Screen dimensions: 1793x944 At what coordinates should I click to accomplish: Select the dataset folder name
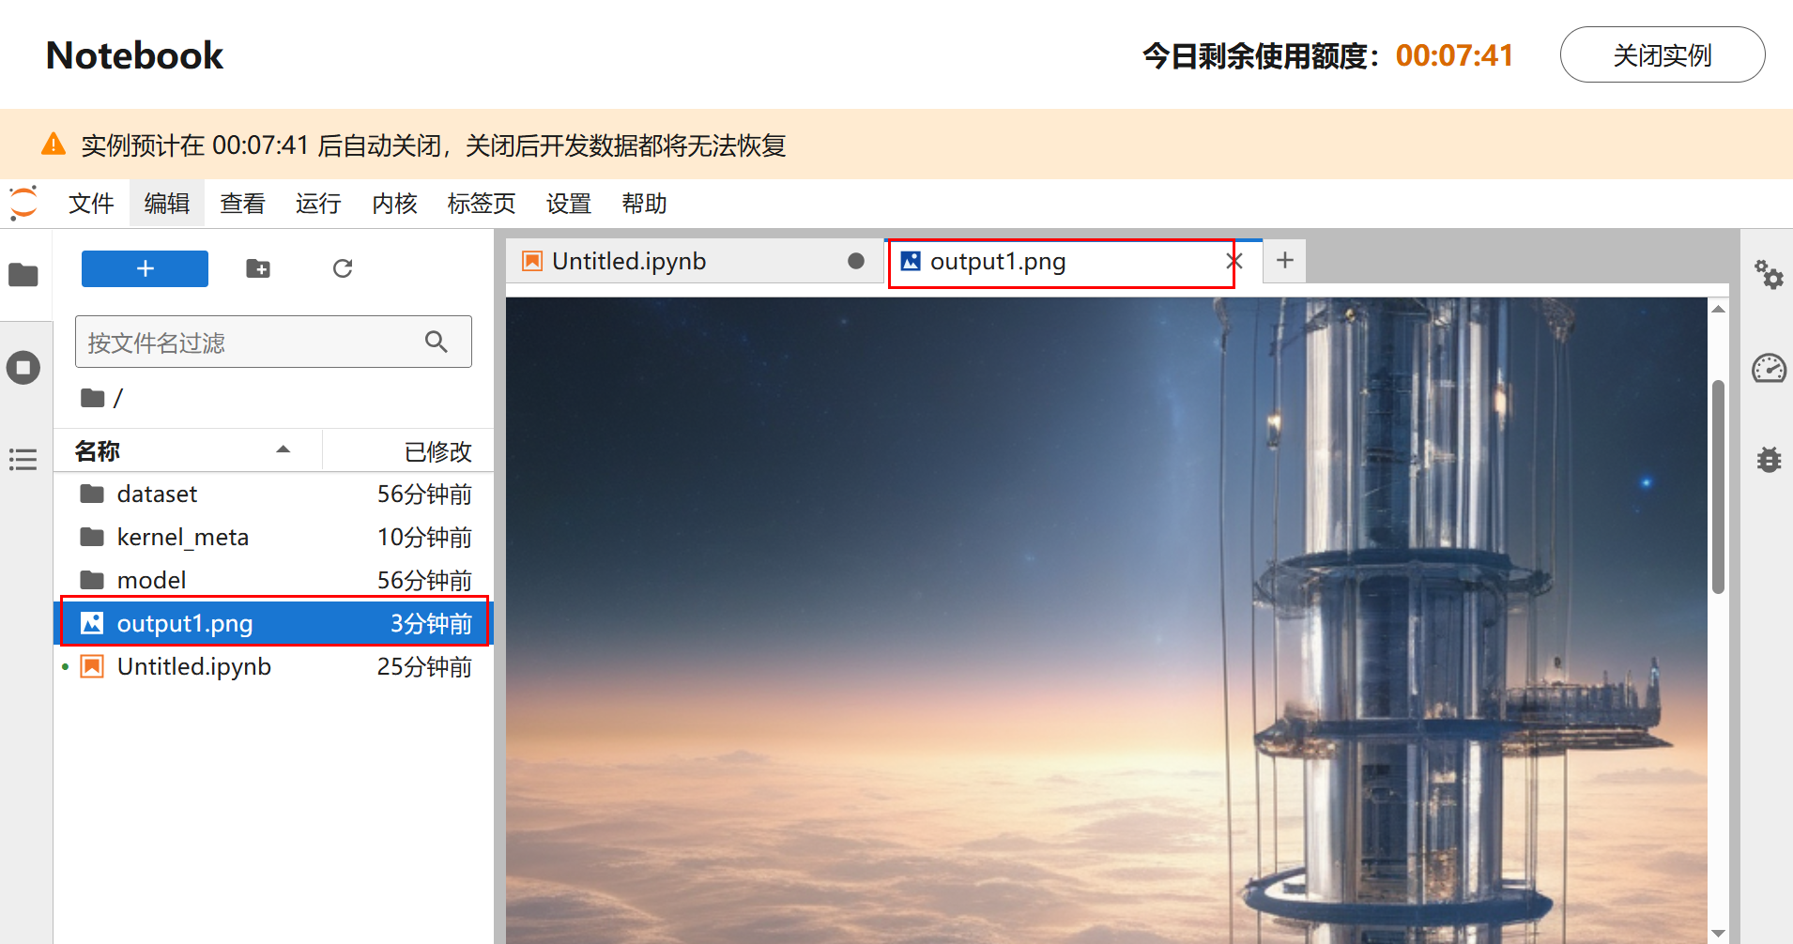(x=157, y=494)
